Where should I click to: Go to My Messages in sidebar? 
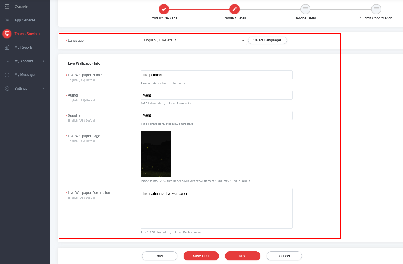click(25, 75)
